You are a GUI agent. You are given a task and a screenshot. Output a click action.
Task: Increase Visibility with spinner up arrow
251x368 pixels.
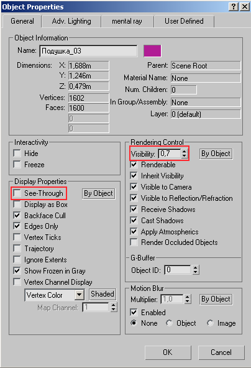(x=185, y=152)
